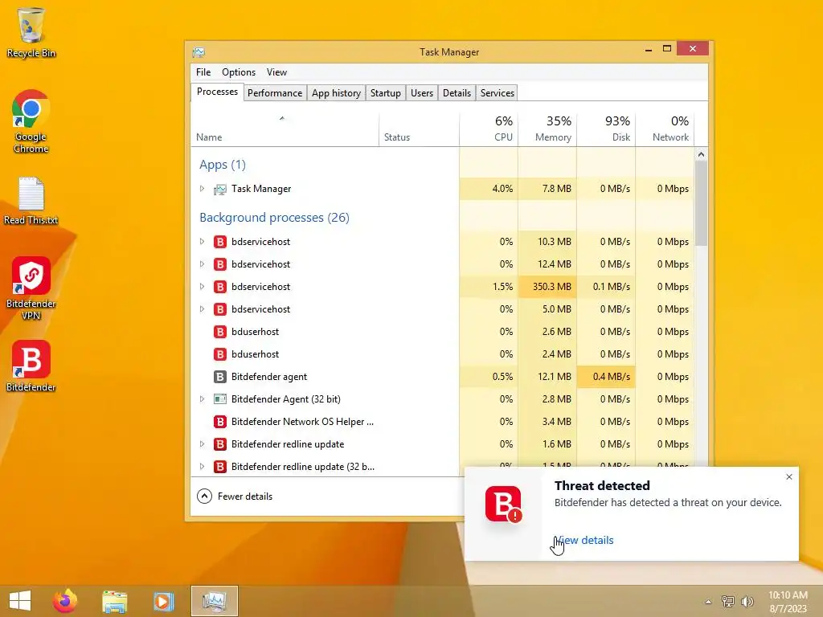Screen dimensions: 823x617
Task: Click the process list scrollbar thumb
Action: (x=701, y=203)
